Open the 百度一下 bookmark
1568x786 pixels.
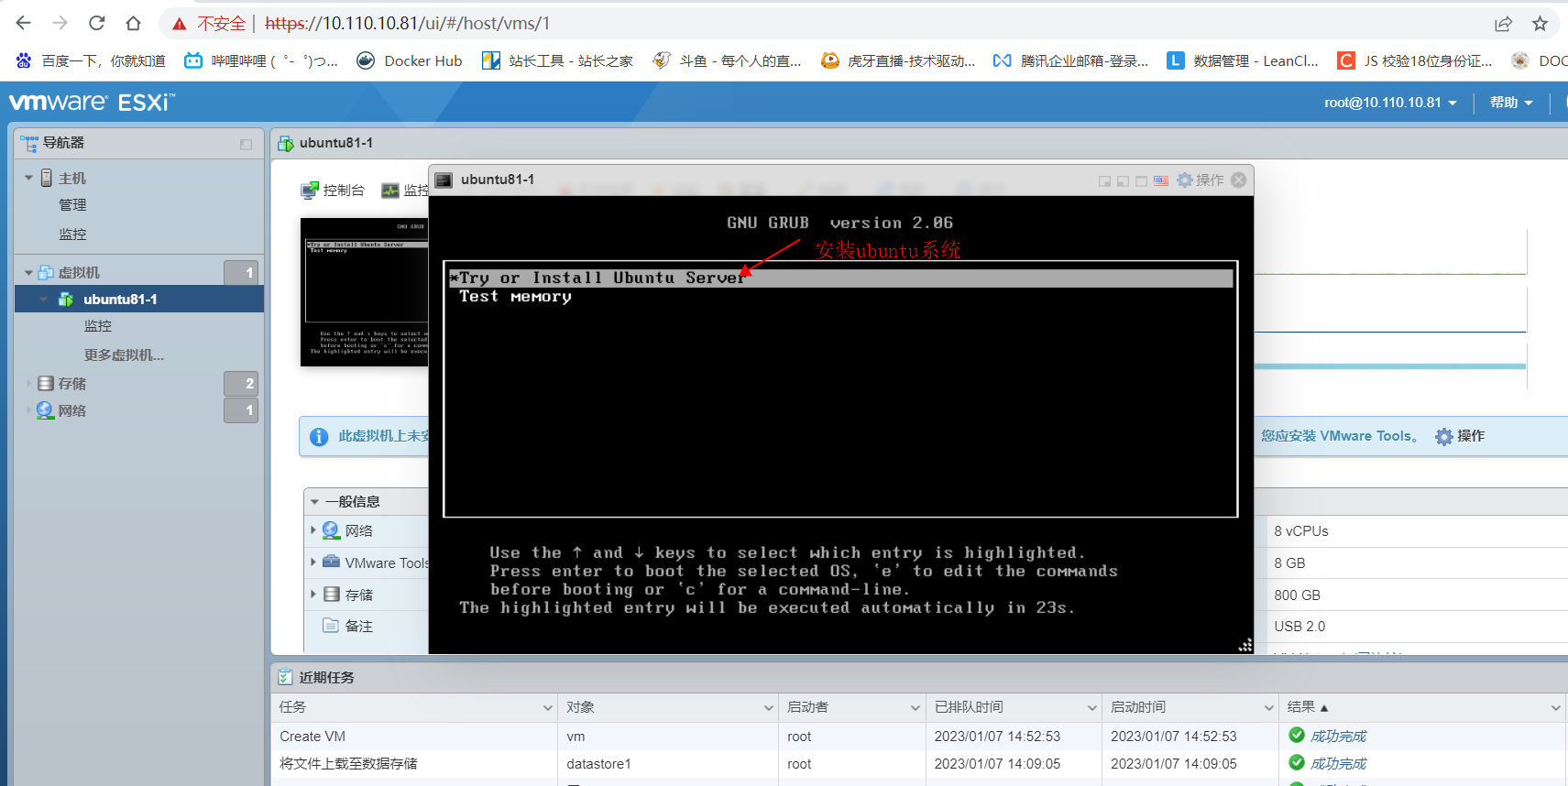point(91,60)
